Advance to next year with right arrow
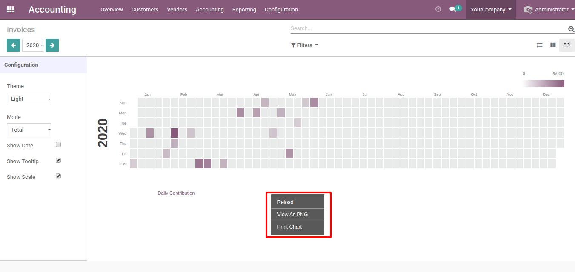The image size is (575, 272). [x=52, y=45]
